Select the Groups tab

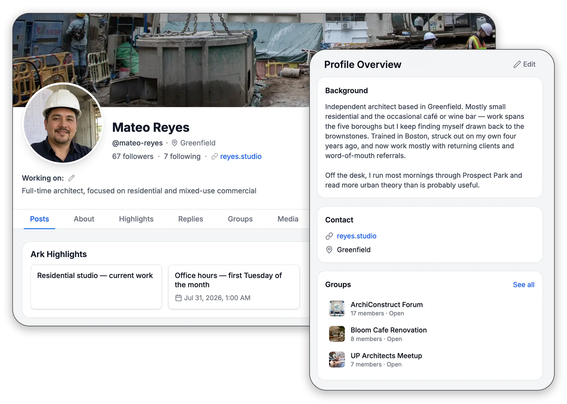coord(240,219)
